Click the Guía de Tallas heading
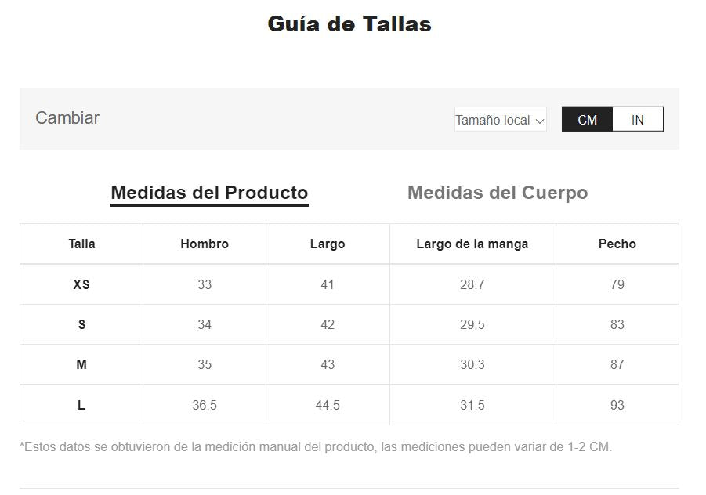Viewport: 706px width, 495px height. tap(349, 23)
